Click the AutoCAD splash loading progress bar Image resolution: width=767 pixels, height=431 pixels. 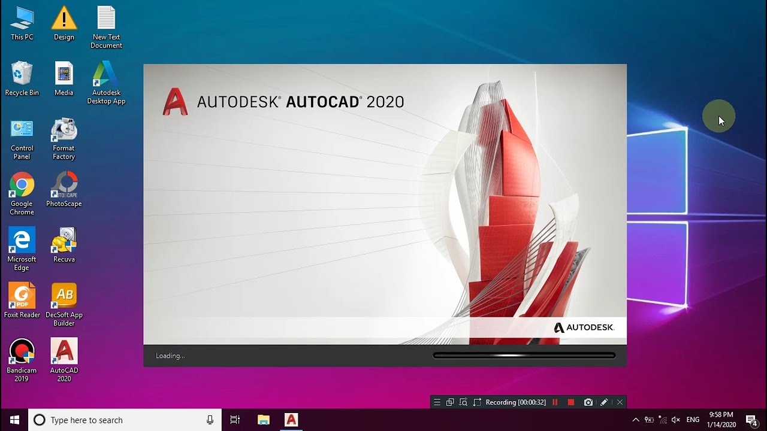point(524,356)
